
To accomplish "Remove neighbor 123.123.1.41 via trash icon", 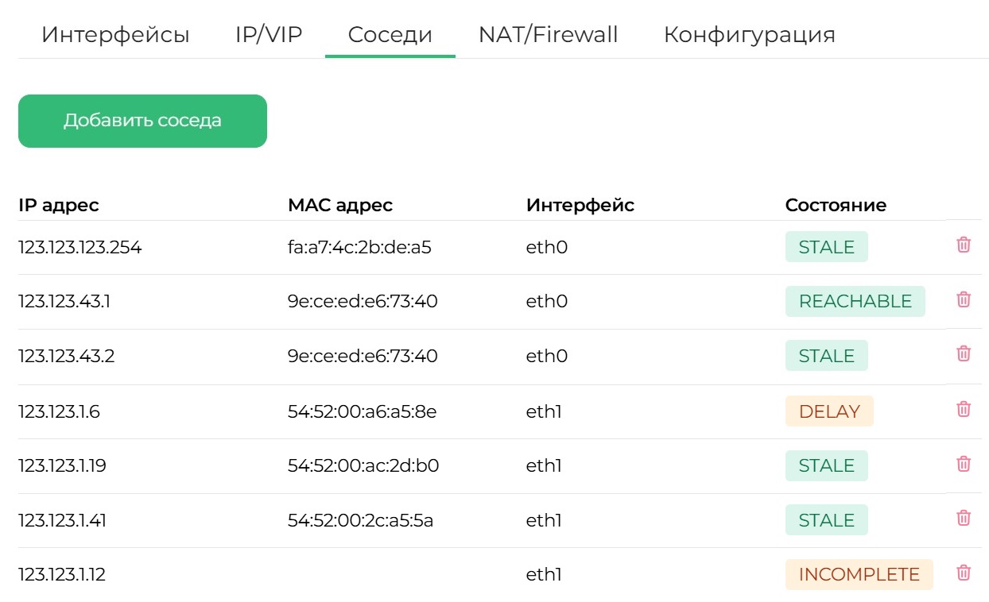I will (963, 519).
